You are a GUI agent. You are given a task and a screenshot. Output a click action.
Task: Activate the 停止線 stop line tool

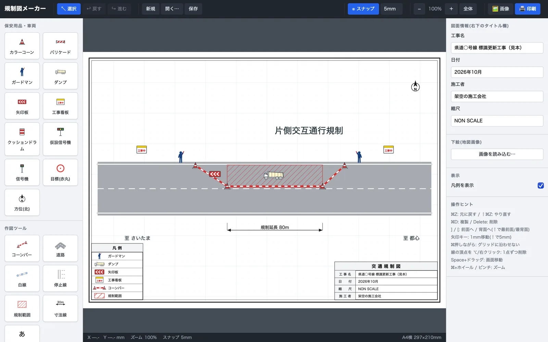60,278
